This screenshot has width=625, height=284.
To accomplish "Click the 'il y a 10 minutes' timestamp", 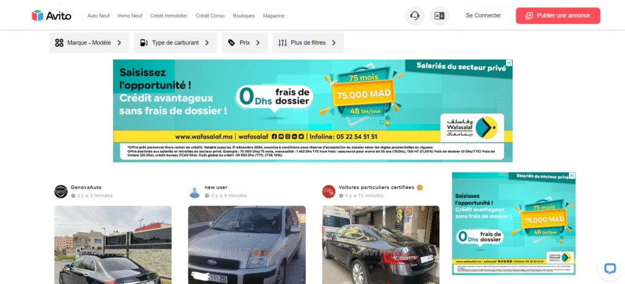I will pyautogui.click(x=364, y=196).
